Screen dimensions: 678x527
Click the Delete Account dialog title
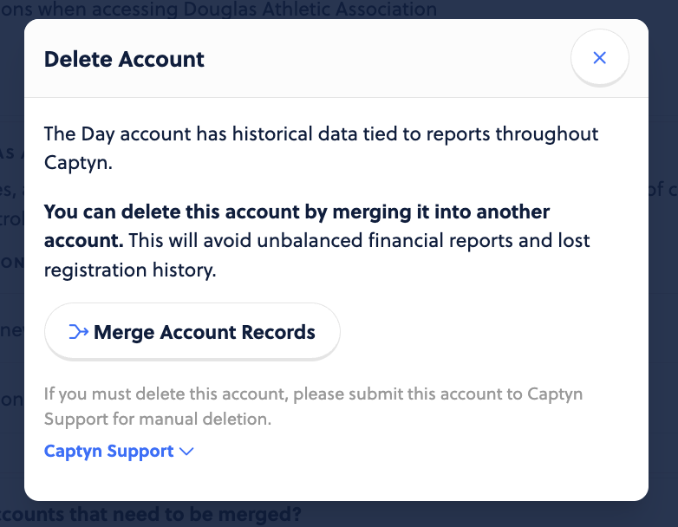tap(124, 59)
